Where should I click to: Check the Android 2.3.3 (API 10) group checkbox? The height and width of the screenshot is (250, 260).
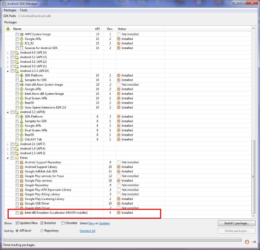pos(12,71)
